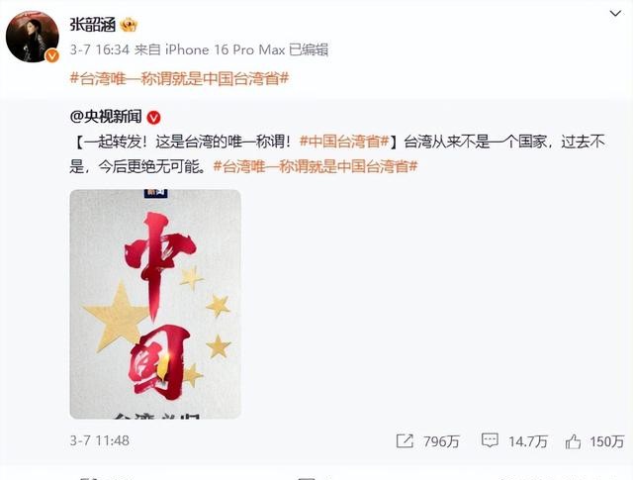Click the 已编辑 edited label
The image size is (633, 480).
[x=309, y=49]
